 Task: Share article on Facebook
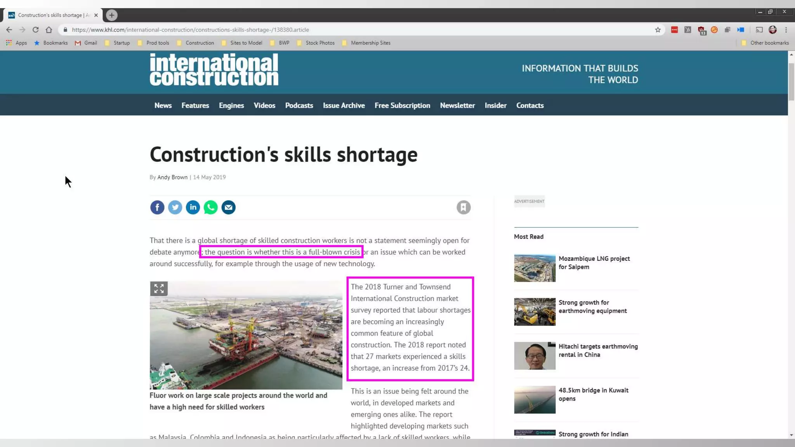(157, 207)
